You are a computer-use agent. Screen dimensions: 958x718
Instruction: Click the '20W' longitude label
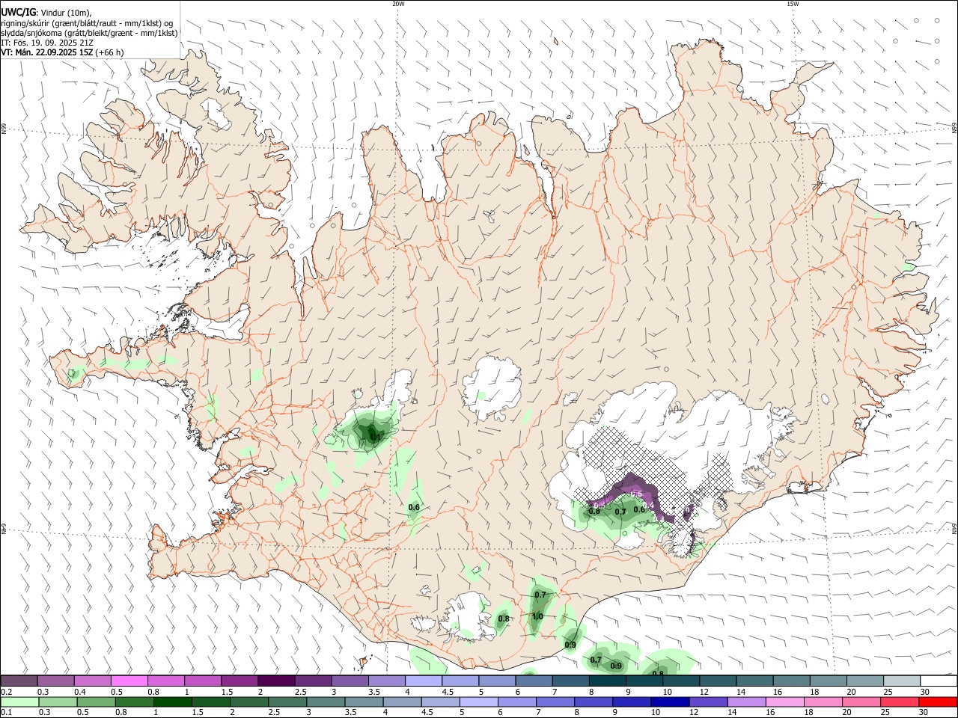coord(398,4)
